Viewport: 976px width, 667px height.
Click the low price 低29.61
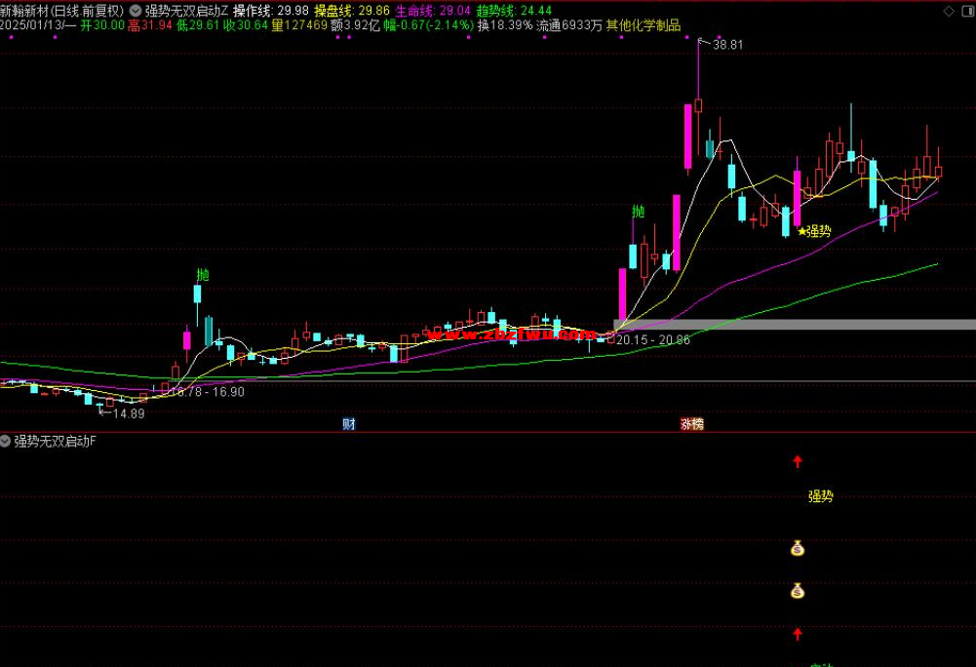(x=198, y=25)
